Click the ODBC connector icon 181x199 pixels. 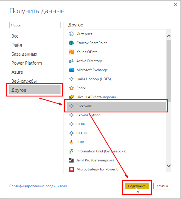click(71, 124)
